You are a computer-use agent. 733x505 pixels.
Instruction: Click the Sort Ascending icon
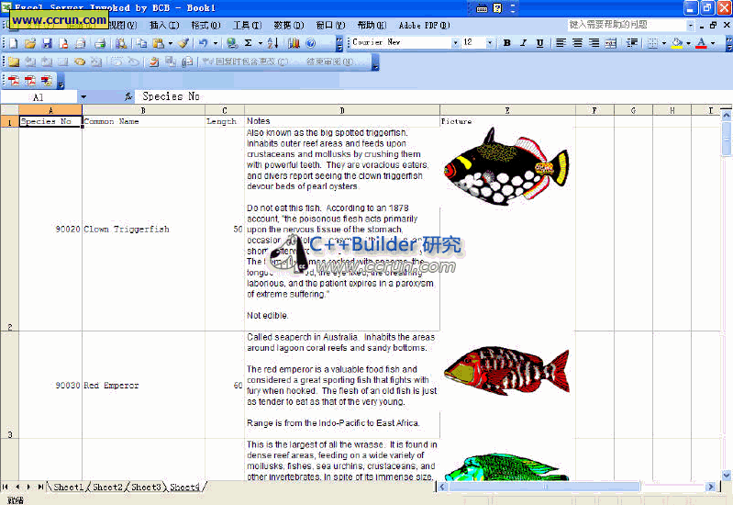point(272,43)
